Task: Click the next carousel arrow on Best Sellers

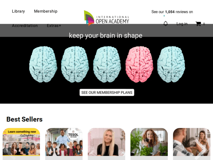Action: (x=201, y=149)
